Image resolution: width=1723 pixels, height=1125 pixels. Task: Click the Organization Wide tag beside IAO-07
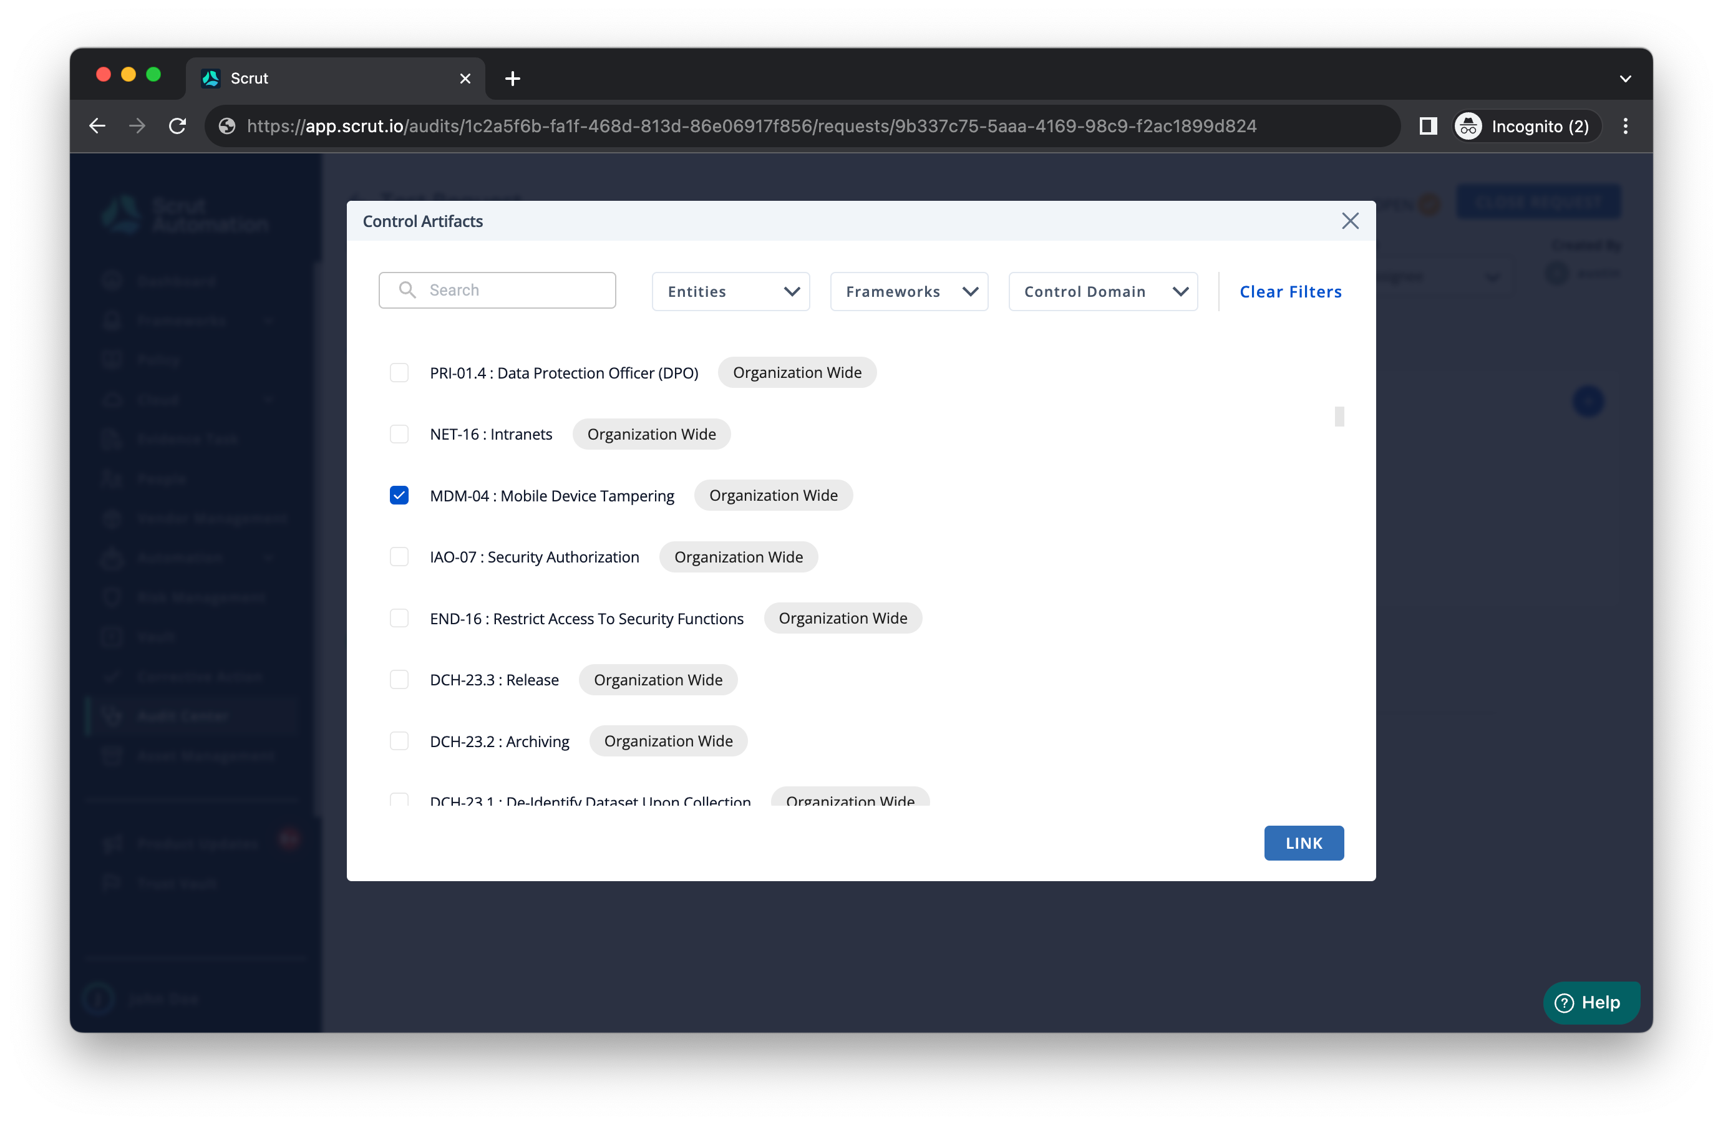[x=739, y=557]
